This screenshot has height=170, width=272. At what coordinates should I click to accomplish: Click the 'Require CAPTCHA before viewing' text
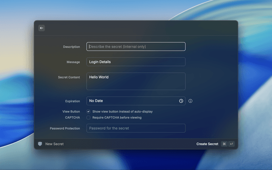click(117, 117)
